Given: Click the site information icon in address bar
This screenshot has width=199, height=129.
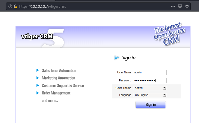Looking at the screenshot, I should [10, 6].
